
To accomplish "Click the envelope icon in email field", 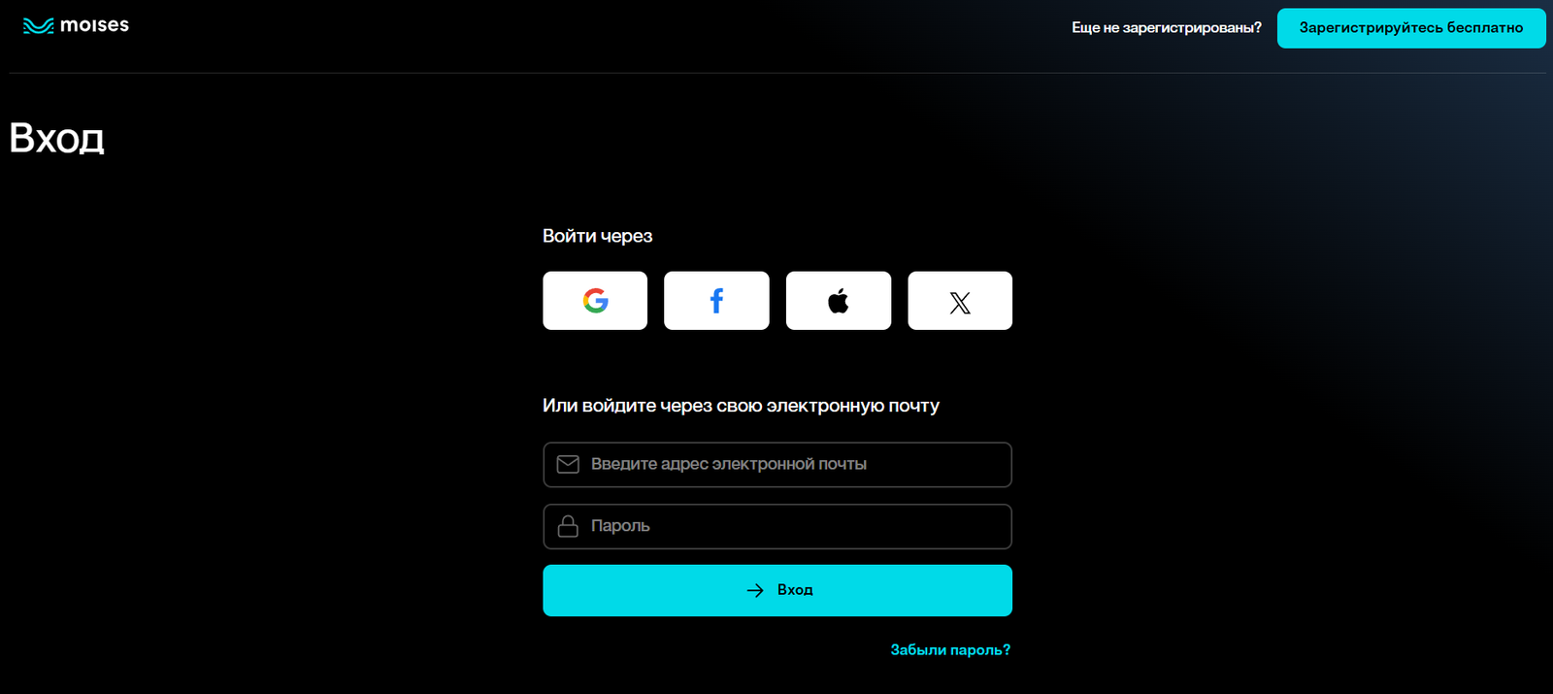I will (568, 465).
